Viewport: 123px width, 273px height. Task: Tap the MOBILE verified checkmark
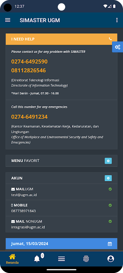(x=110, y=205)
